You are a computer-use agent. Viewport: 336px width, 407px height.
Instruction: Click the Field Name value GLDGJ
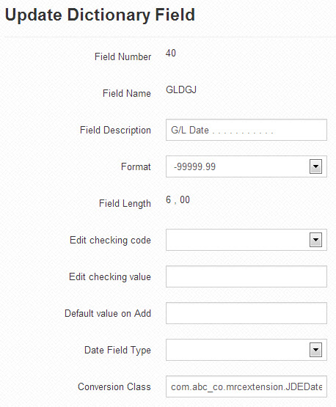click(181, 89)
